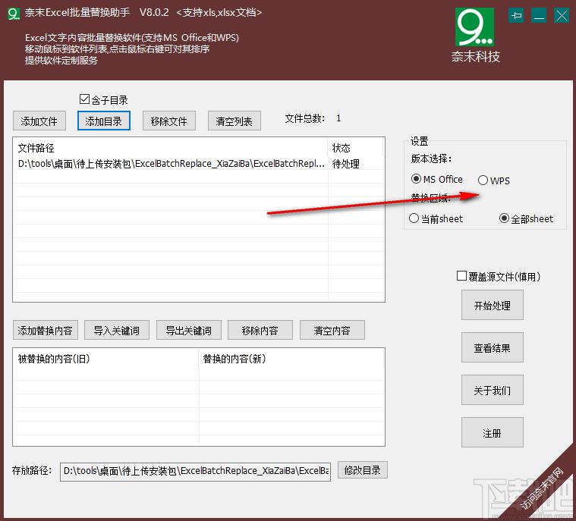Screen dimensions: 576x521
Task: Pin the window with the pin icon
Action: tap(516, 15)
